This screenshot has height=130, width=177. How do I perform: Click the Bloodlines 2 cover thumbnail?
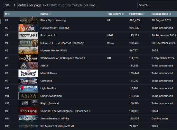pyautogui.click(x=28, y=111)
